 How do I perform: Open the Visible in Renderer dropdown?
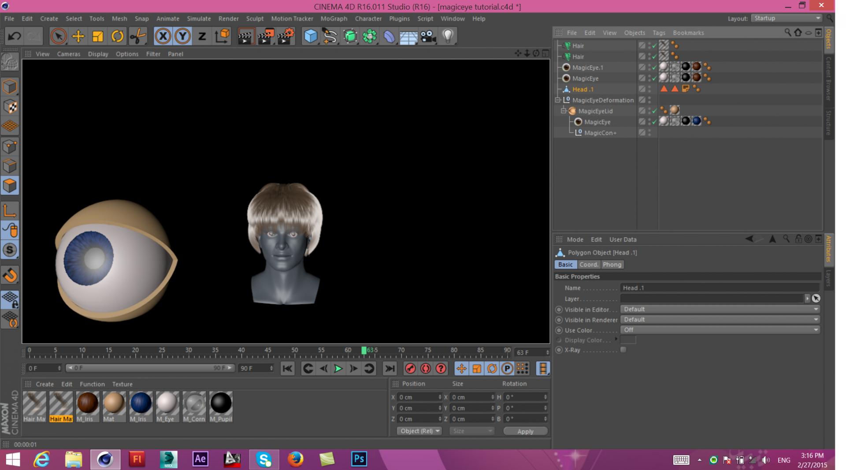[x=720, y=319]
